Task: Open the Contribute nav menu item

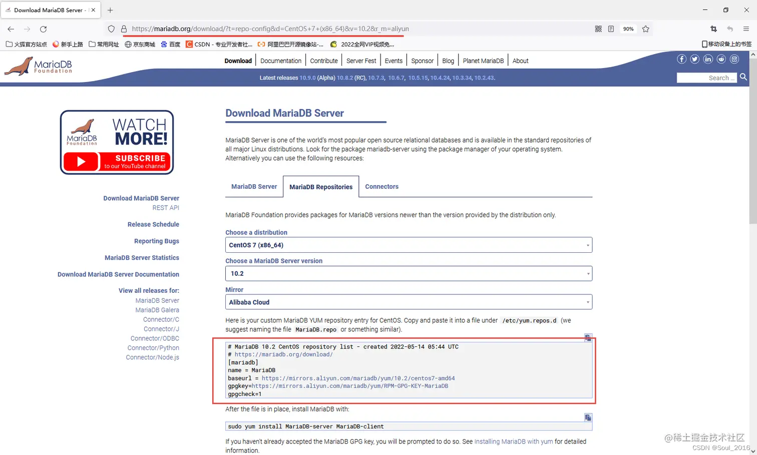Action: click(324, 61)
